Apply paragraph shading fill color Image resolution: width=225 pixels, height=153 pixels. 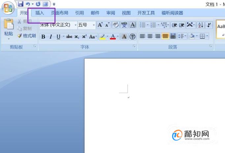[x=192, y=36]
